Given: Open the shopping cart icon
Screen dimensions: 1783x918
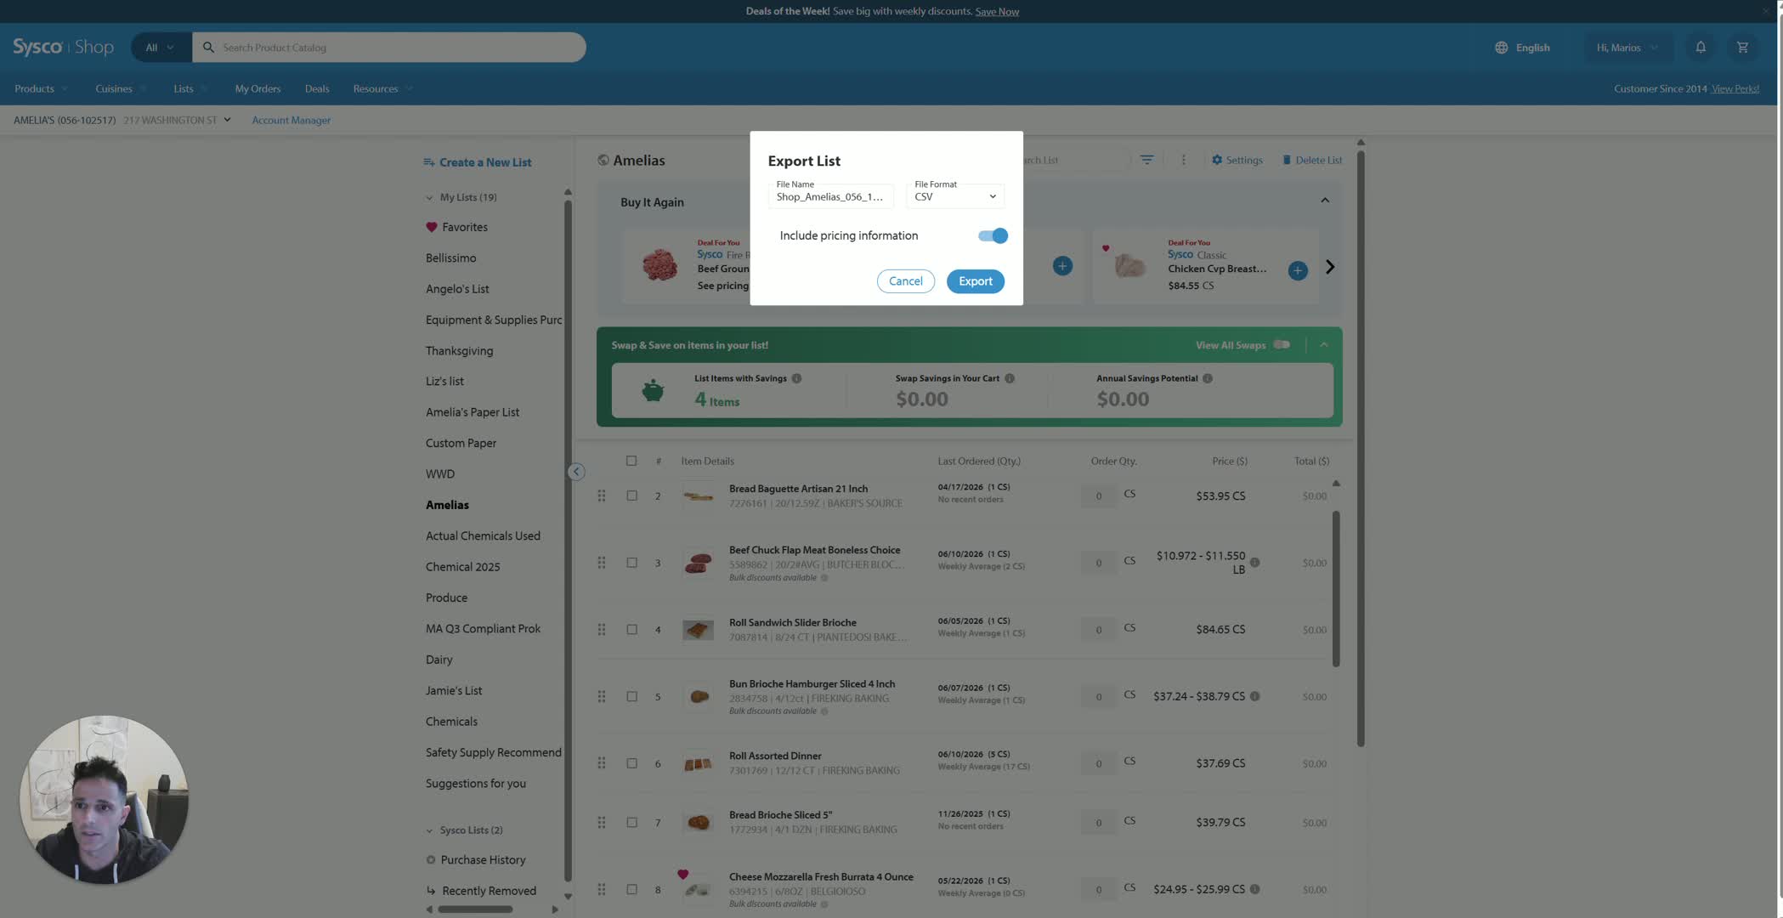Looking at the screenshot, I should pyautogui.click(x=1742, y=48).
